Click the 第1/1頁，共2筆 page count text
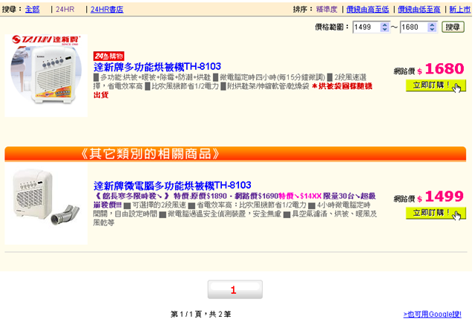Viewport: 475px width, 325px height. click(200, 314)
